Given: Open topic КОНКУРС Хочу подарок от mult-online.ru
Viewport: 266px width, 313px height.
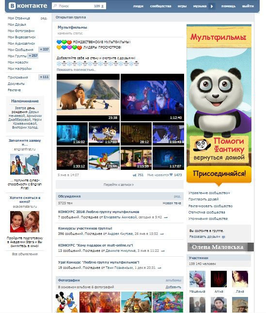Looking at the screenshot, I should [95, 245].
